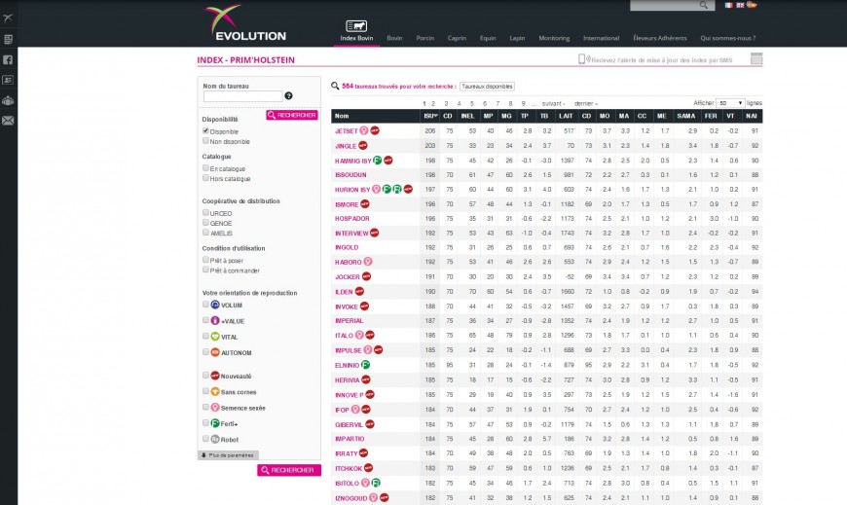
Task: Click the help question mark icon
Action: 288,95
